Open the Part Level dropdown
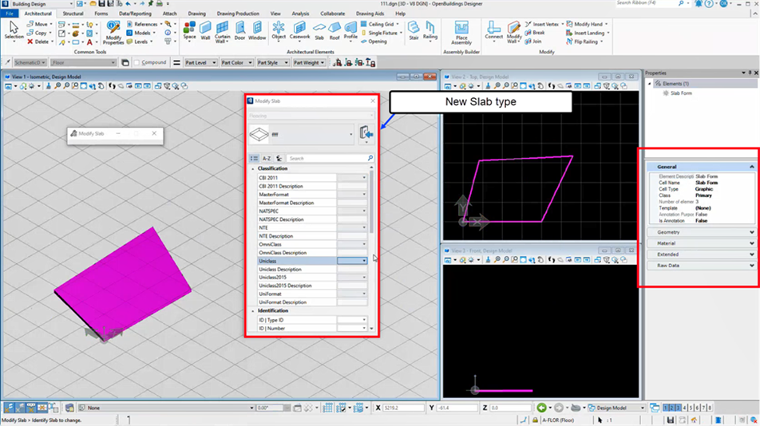The width and height of the screenshot is (760, 426). [x=200, y=62]
